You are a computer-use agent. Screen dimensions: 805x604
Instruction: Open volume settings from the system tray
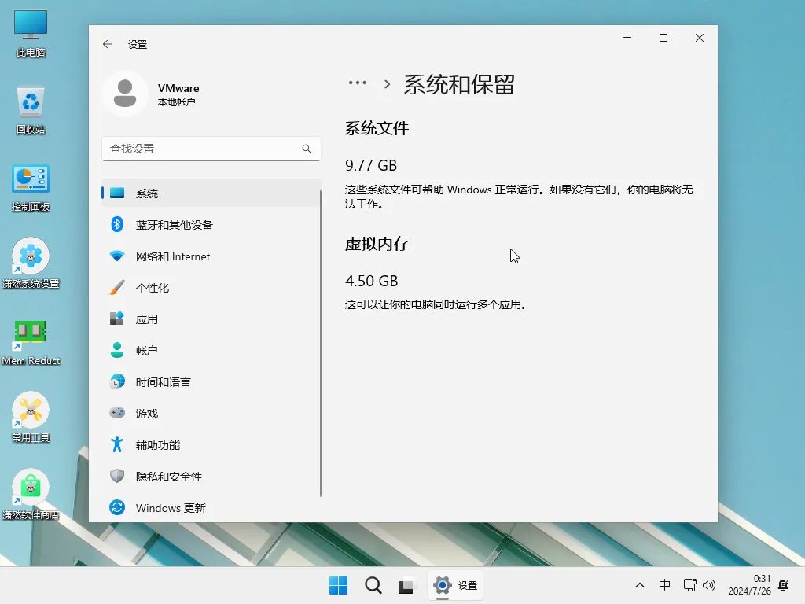point(710,585)
